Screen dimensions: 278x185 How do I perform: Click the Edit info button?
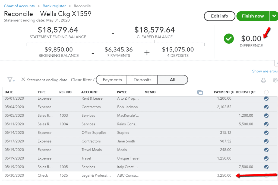coord(219,16)
